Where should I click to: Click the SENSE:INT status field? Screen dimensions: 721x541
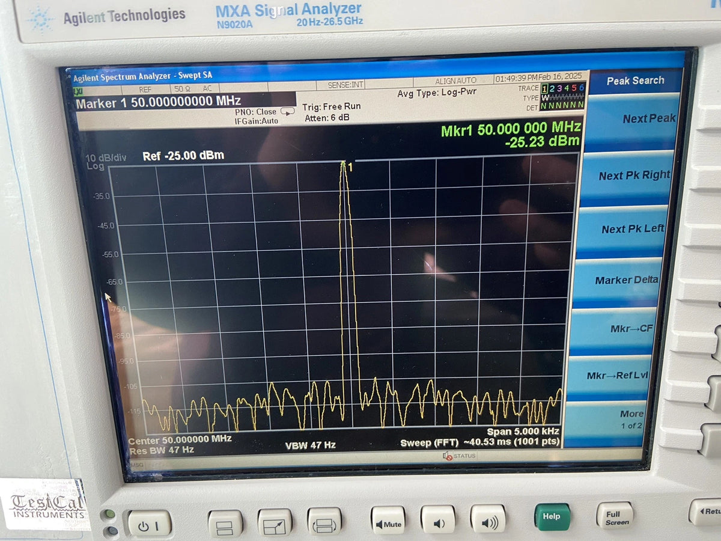[345, 85]
